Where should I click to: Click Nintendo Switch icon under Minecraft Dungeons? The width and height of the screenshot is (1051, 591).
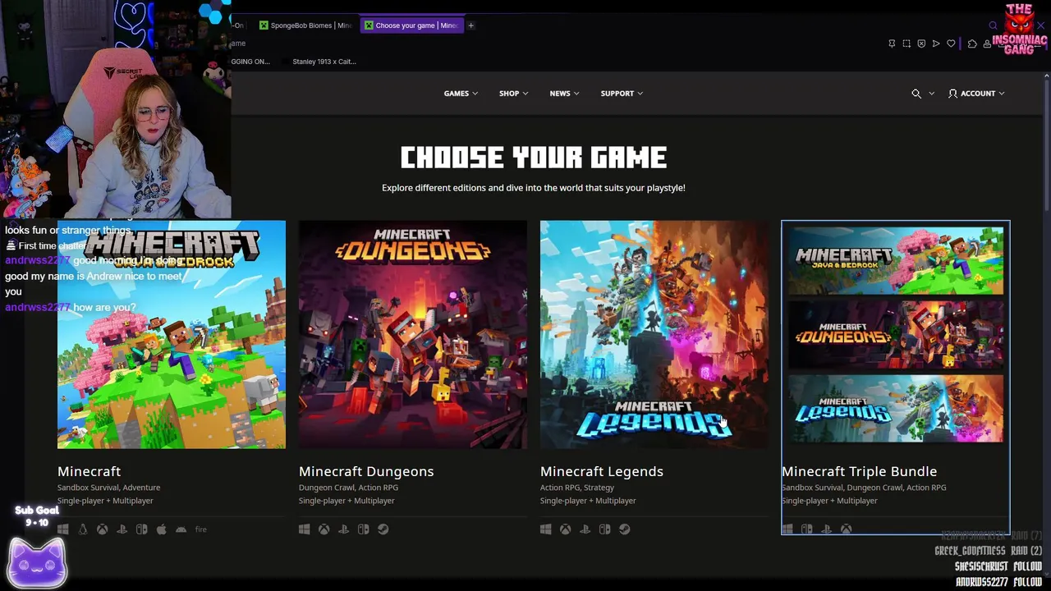click(363, 529)
